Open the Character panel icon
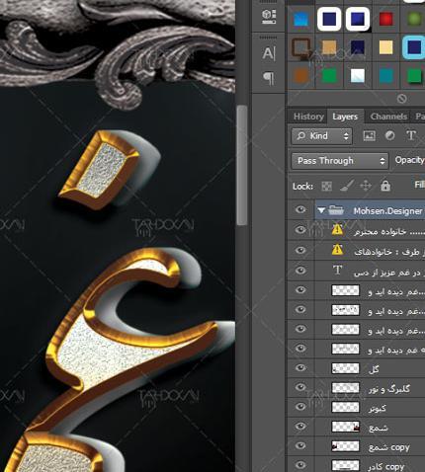The height and width of the screenshot is (472, 425). click(269, 53)
